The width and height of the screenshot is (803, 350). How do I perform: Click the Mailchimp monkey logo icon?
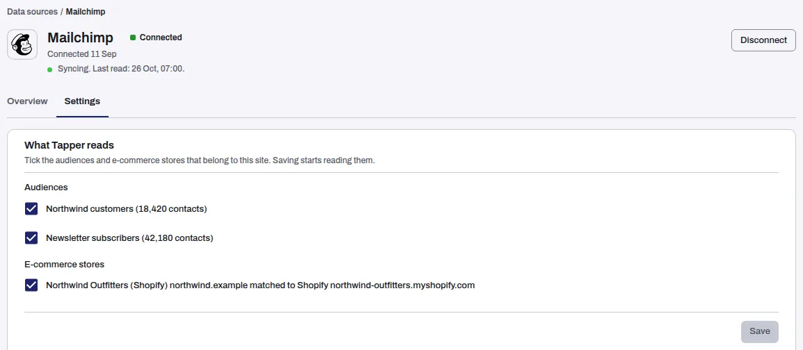tap(22, 44)
